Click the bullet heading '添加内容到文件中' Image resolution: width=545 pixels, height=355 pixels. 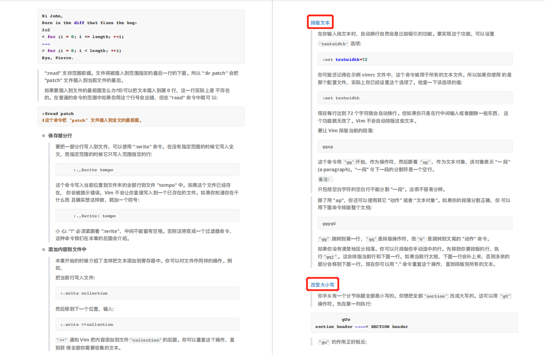click(67, 249)
